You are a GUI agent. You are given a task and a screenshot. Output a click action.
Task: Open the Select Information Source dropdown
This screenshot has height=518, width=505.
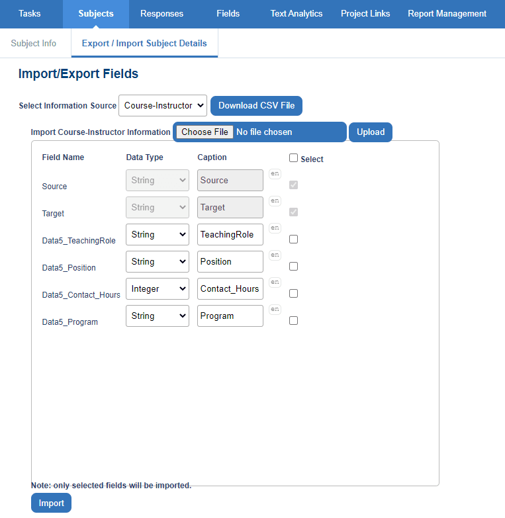point(163,106)
